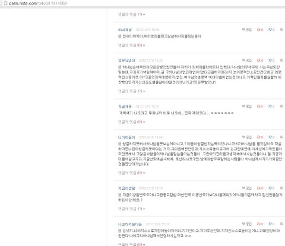Click the report icon on the 15:24 comment
The width and height of the screenshot is (285, 246).
281,137
